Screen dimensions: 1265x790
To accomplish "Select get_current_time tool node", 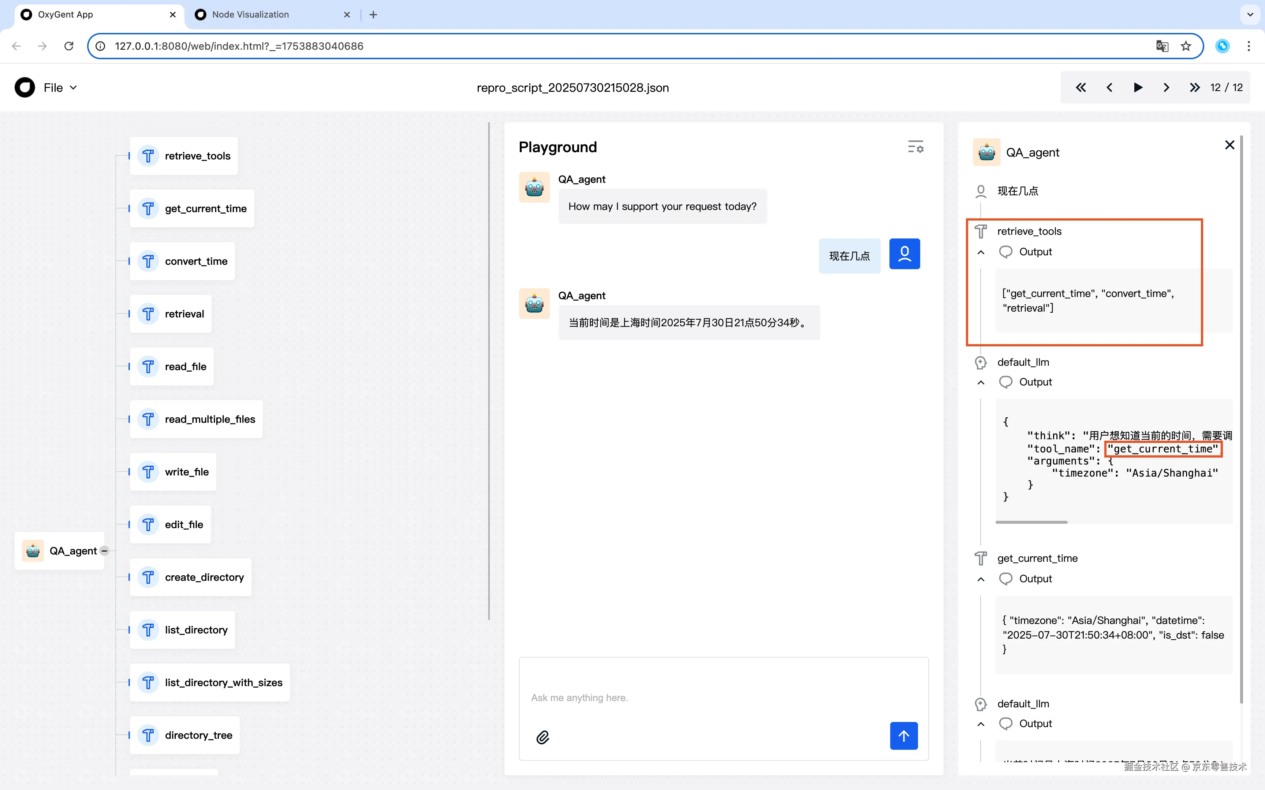I will [x=193, y=208].
